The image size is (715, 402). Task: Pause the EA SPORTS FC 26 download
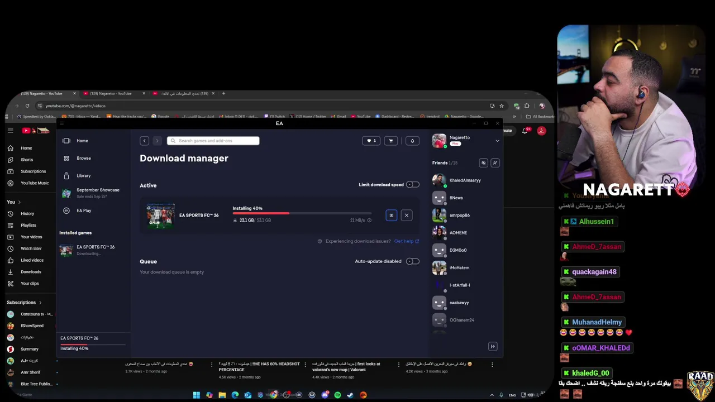click(391, 215)
